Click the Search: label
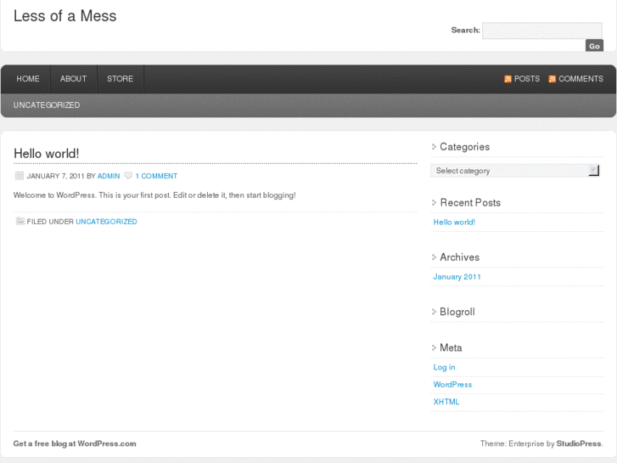 pos(465,31)
